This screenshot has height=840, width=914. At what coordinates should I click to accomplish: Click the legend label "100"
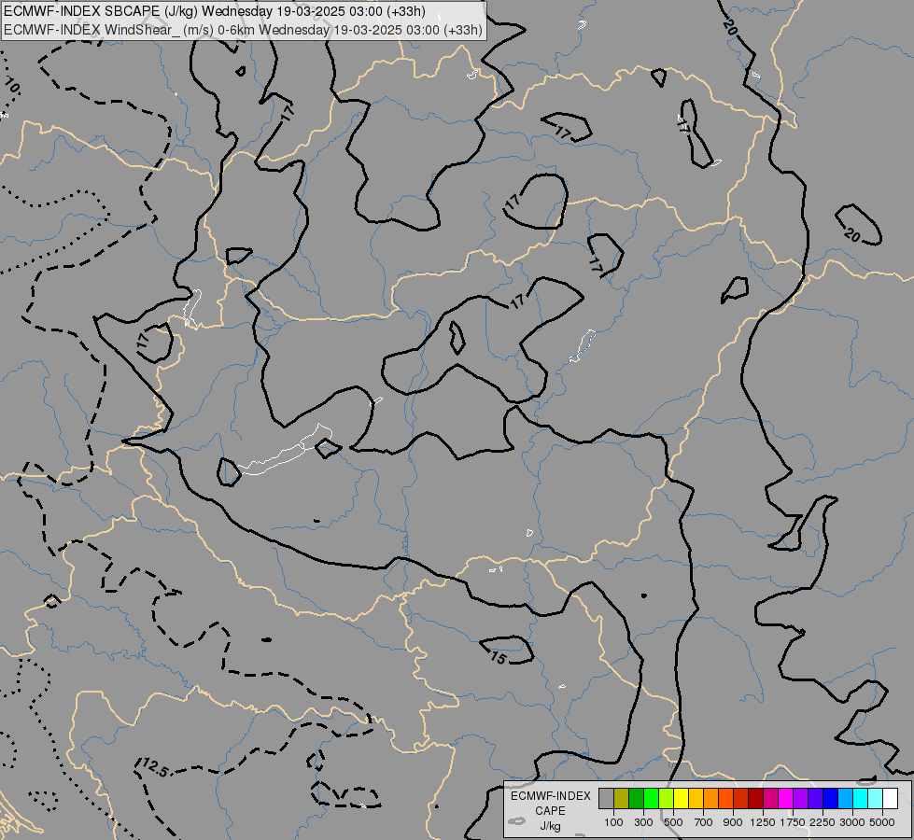(613, 822)
